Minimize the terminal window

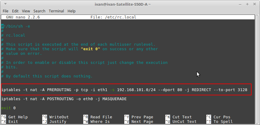[x=240, y=4]
